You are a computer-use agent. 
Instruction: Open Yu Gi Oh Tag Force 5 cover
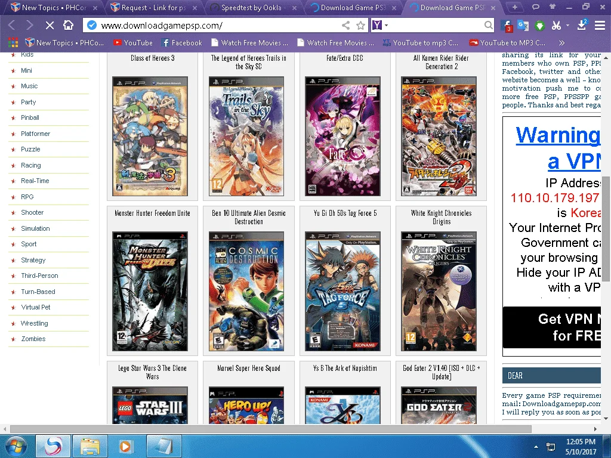click(342, 291)
